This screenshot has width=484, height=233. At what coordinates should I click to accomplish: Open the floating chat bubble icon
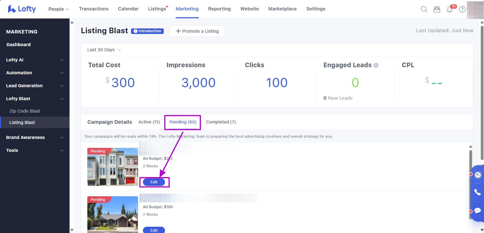tap(477, 211)
